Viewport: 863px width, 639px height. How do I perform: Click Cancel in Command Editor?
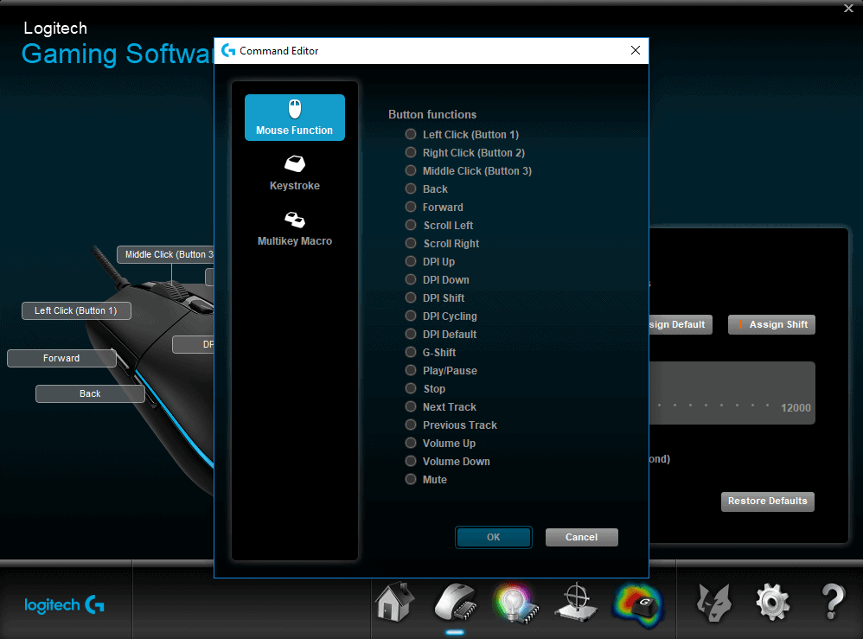click(x=581, y=537)
